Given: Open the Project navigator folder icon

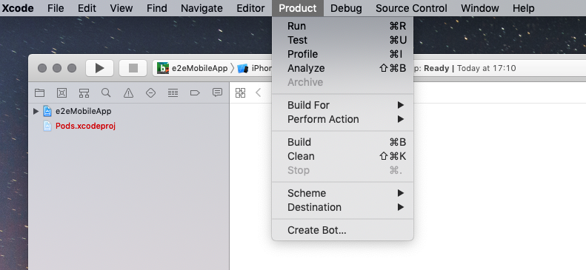Looking at the screenshot, I should [39, 93].
